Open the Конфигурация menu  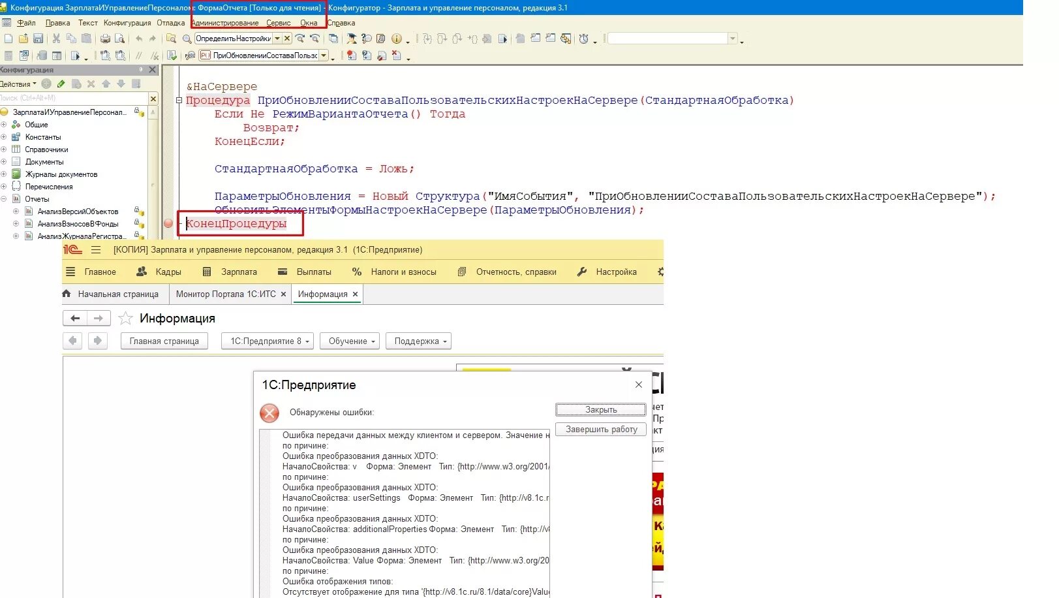point(127,23)
